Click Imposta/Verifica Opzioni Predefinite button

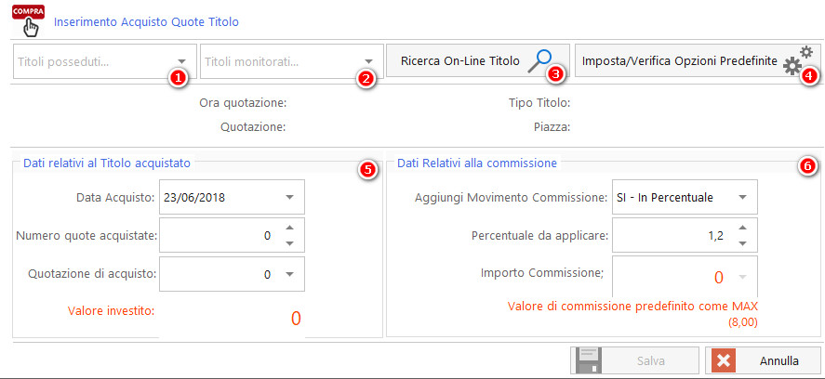(698, 61)
